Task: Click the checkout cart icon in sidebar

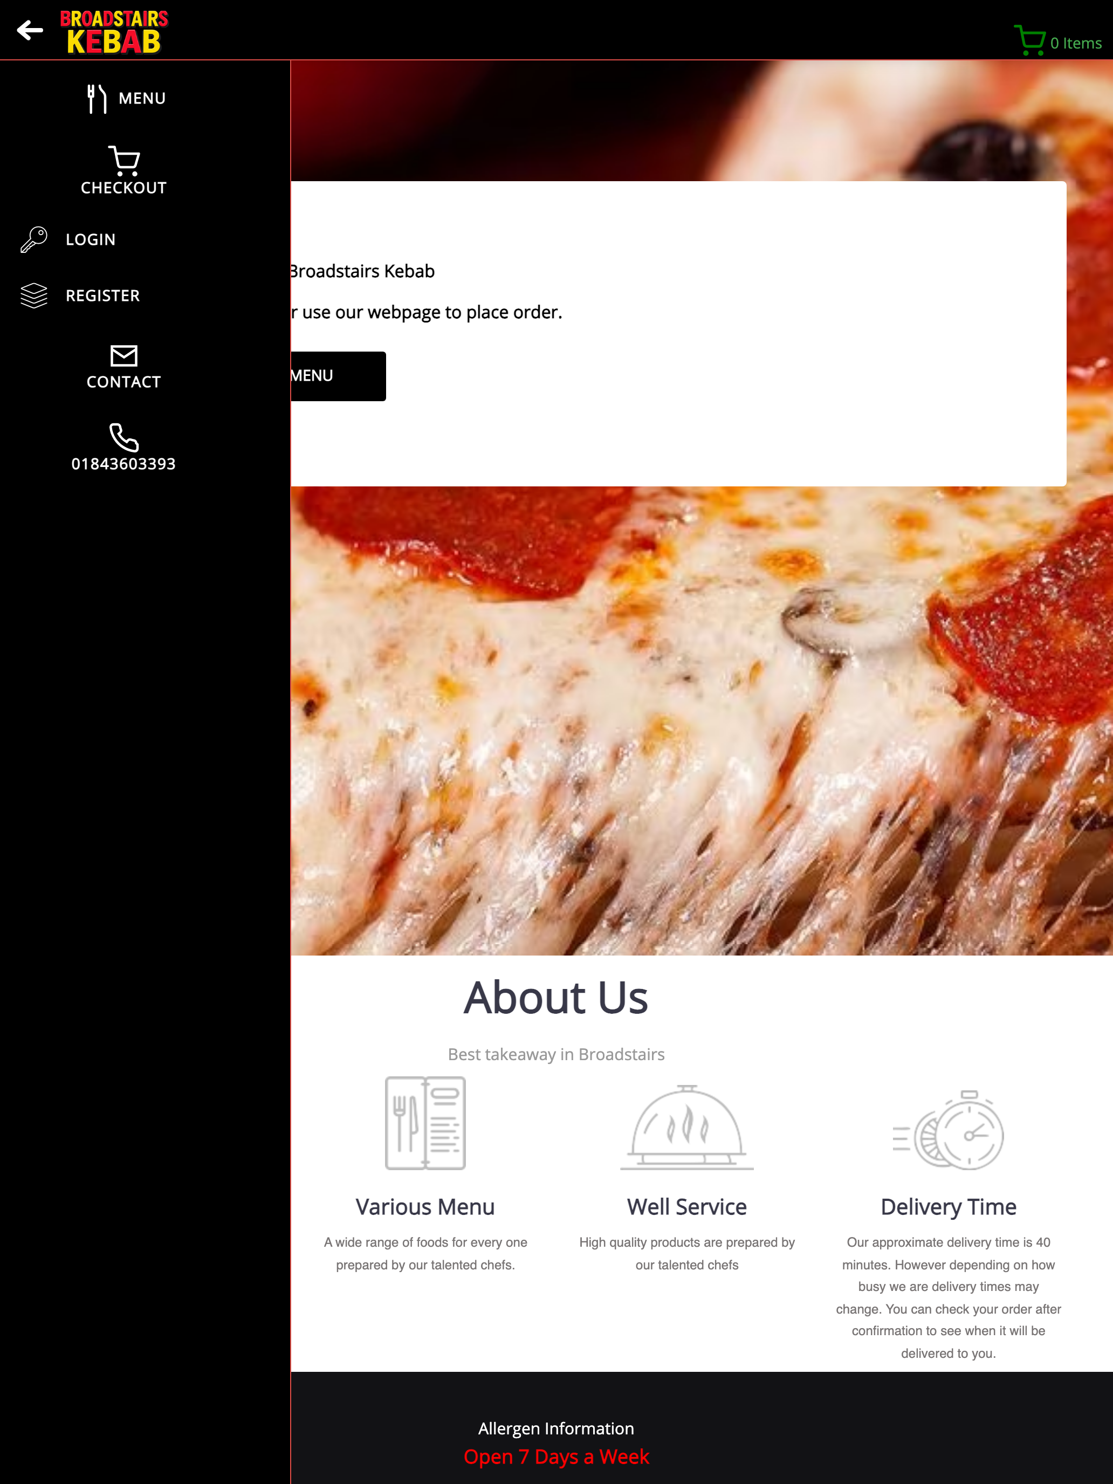Action: [123, 161]
